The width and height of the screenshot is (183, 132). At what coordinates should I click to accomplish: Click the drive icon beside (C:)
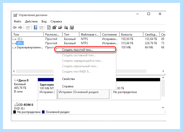(x=14, y=39)
